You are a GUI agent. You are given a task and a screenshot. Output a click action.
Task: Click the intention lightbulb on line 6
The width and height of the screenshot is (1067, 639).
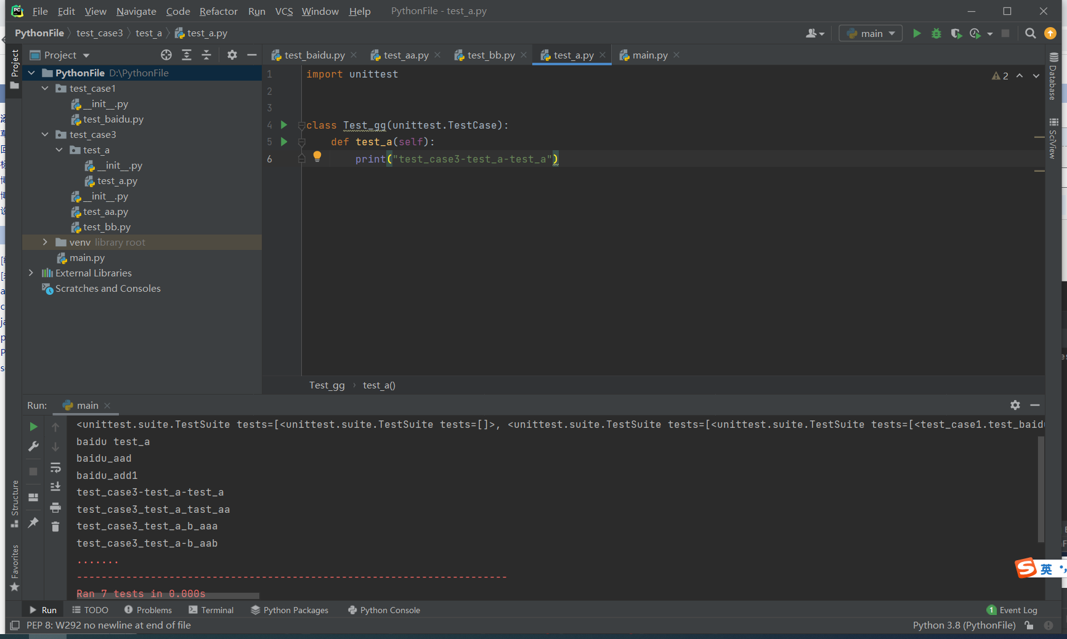[x=317, y=157]
